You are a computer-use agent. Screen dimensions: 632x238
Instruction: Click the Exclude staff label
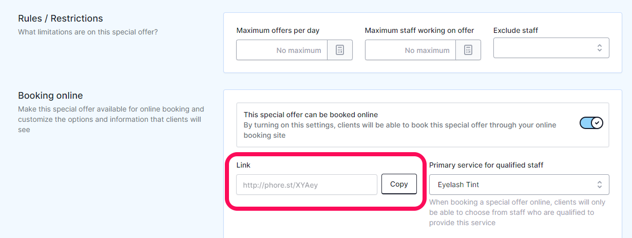tap(515, 30)
